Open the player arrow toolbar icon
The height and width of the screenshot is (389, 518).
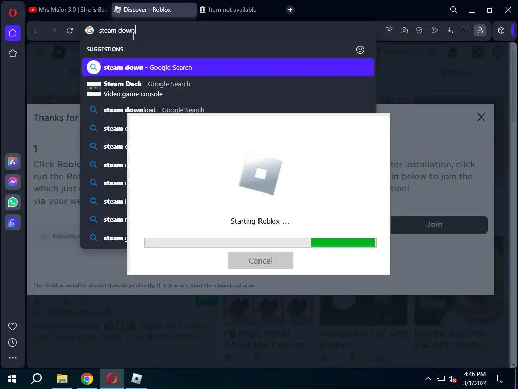tap(435, 30)
